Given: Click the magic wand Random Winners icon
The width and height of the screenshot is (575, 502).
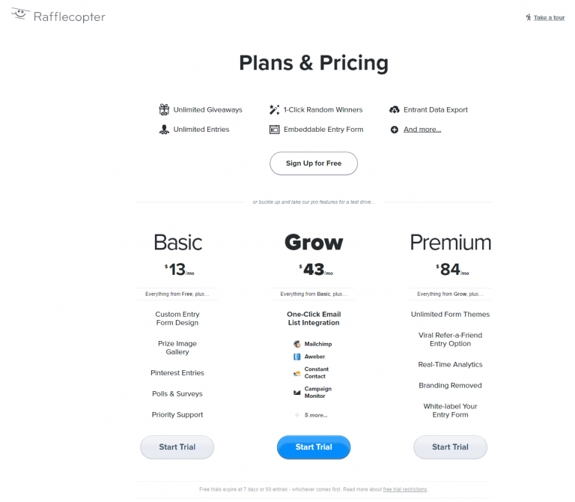Looking at the screenshot, I should pyautogui.click(x=274, y=109).
